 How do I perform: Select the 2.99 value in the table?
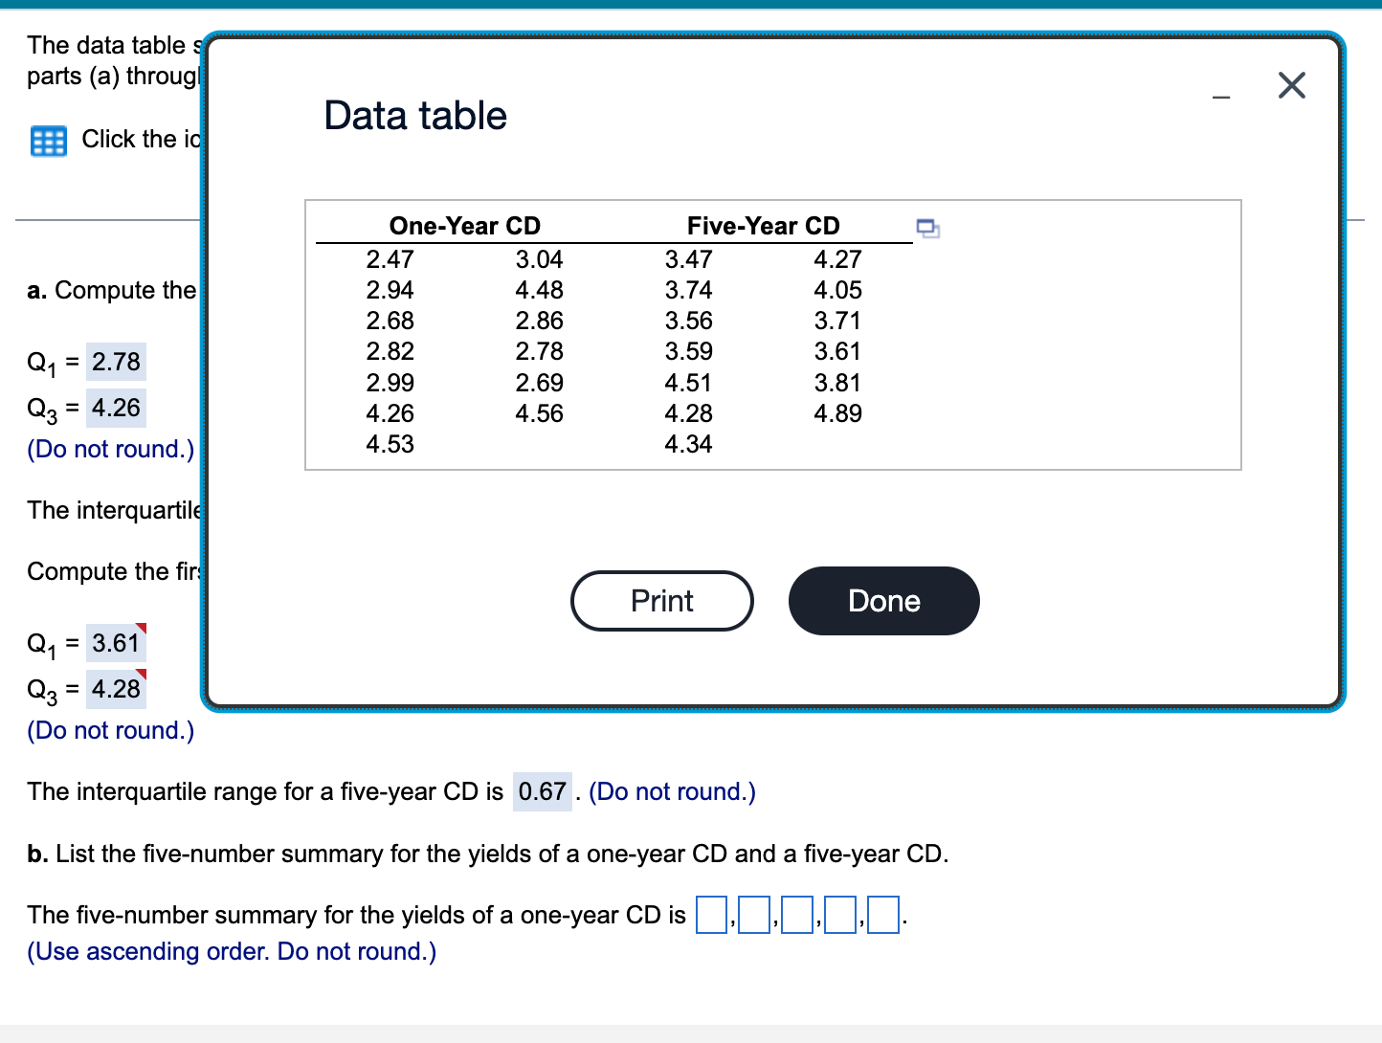tap(390, 383)
